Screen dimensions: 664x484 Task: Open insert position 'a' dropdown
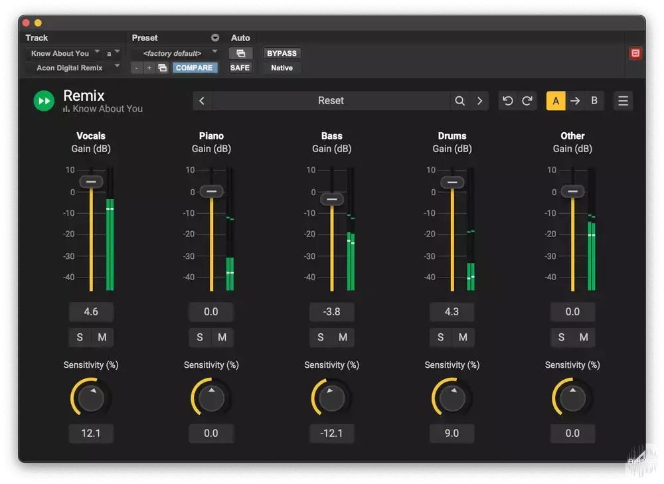coord(113,53)
